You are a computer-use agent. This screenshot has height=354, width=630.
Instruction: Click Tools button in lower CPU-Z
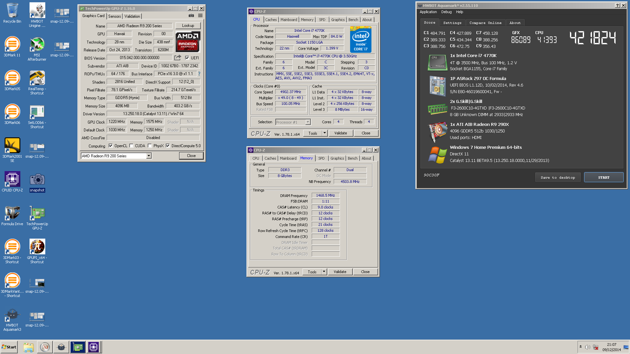tap(312, 272)
